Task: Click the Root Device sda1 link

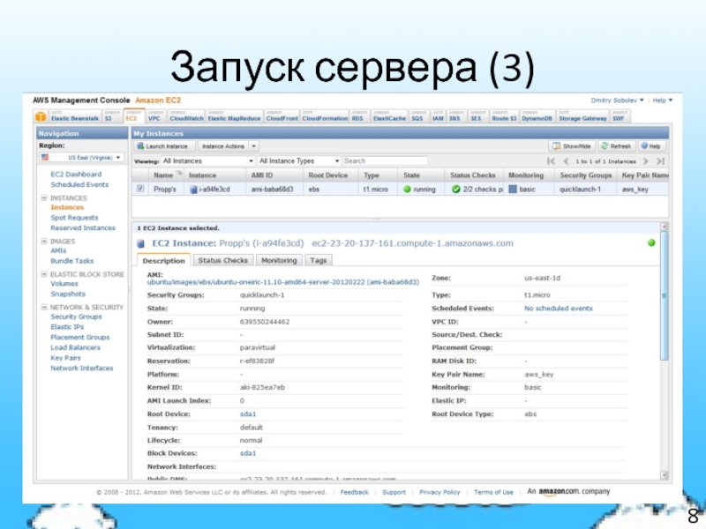Action: coord(248,414)
